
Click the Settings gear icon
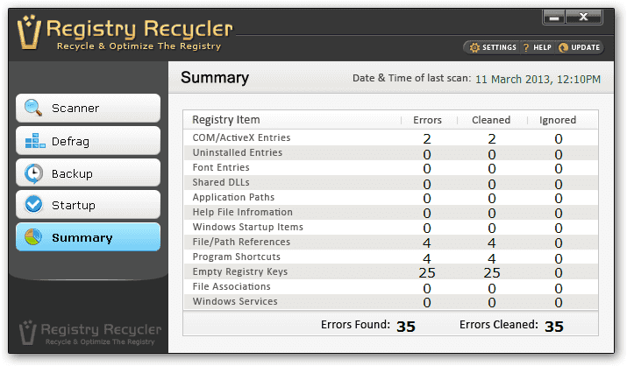click(x=474, y=47)
